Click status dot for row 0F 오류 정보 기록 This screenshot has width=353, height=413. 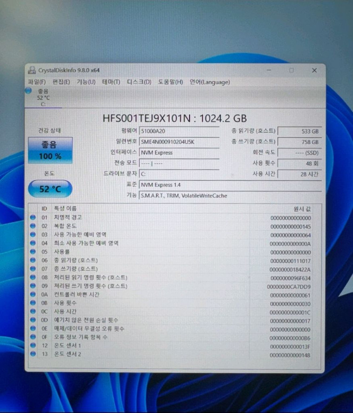pyautogui.click(x=32, y=337)
